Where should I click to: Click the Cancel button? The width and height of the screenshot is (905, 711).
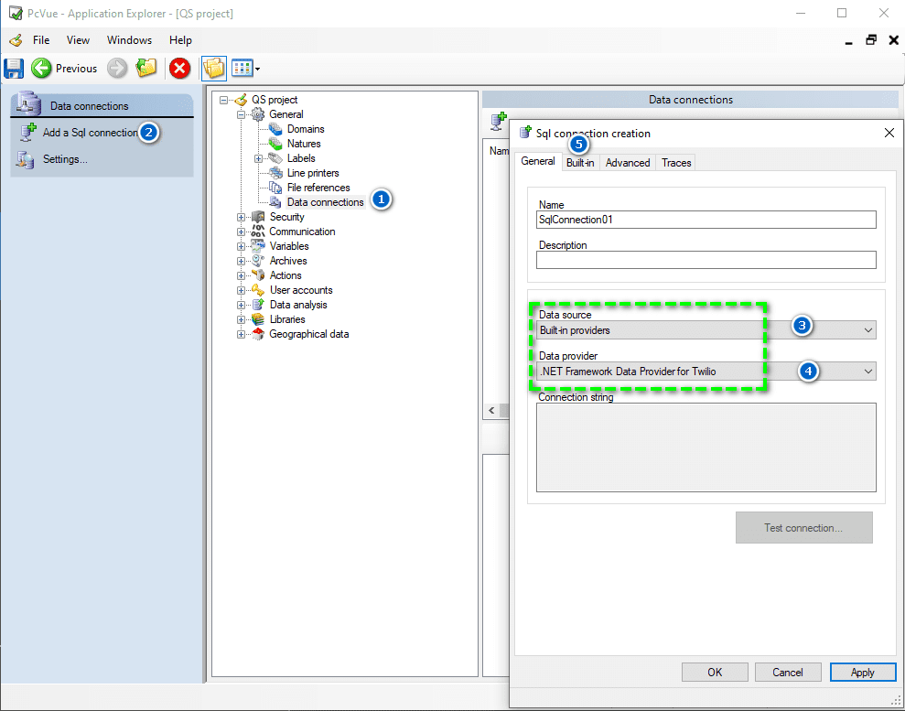click(x=787, y=673)
